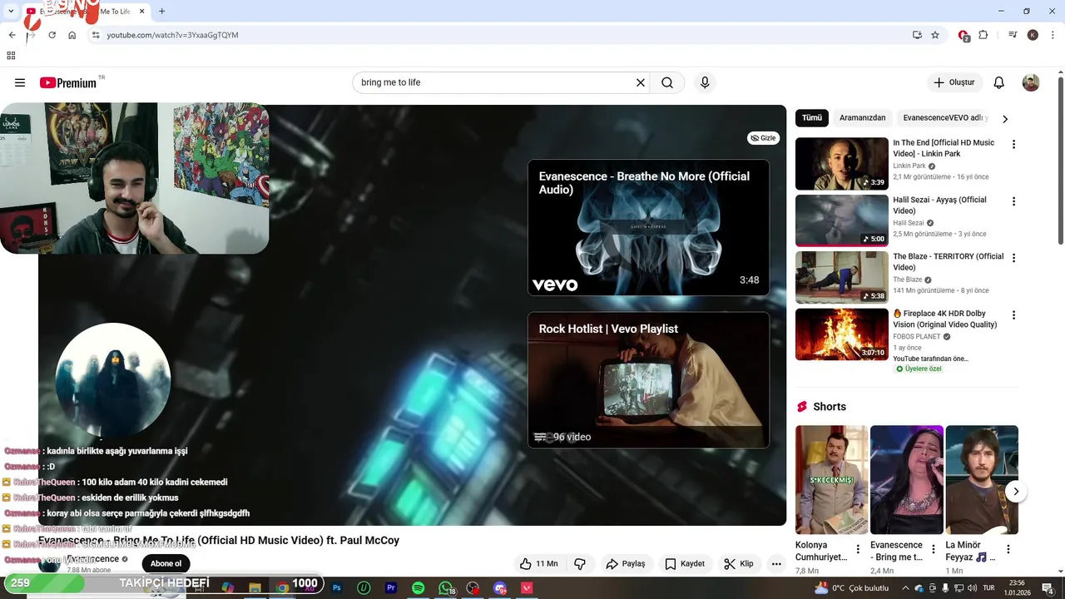
Task: Open Spotify from the taskbar
Action: coord(419,588)
